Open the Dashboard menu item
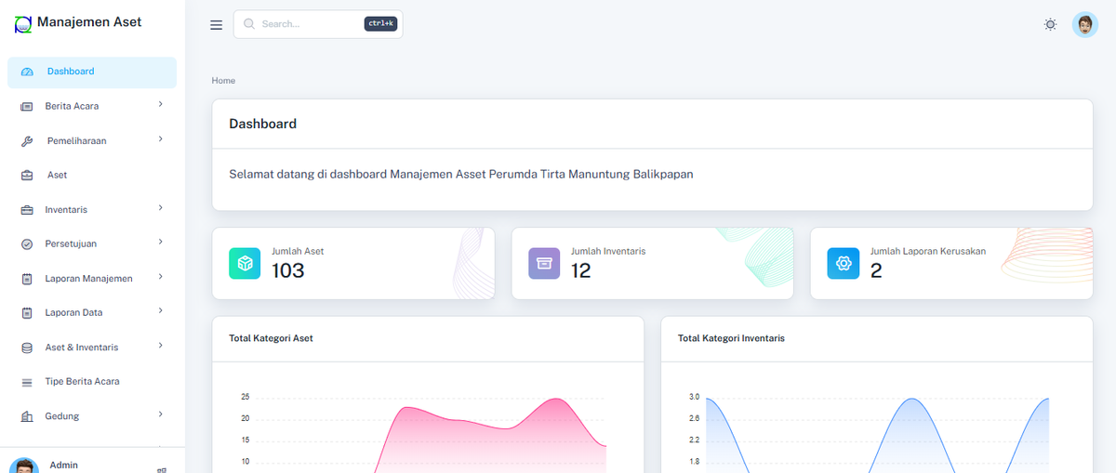 (x=92, y=72)
